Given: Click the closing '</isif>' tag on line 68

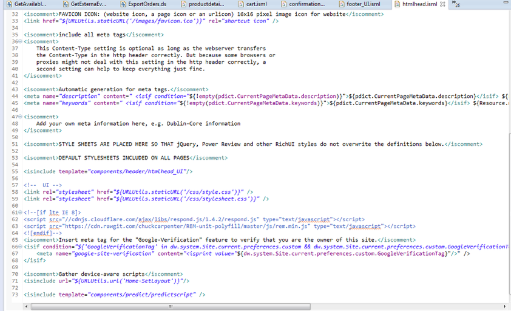Looking at the screenshot, I should coord(35,261).
